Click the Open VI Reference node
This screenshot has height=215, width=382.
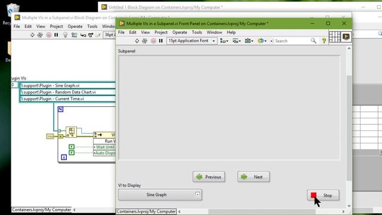tap(72, 132)
